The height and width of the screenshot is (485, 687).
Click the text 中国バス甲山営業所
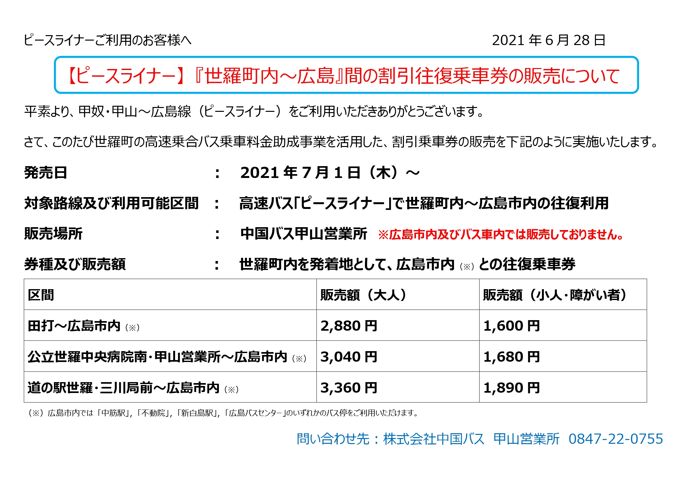304,234
